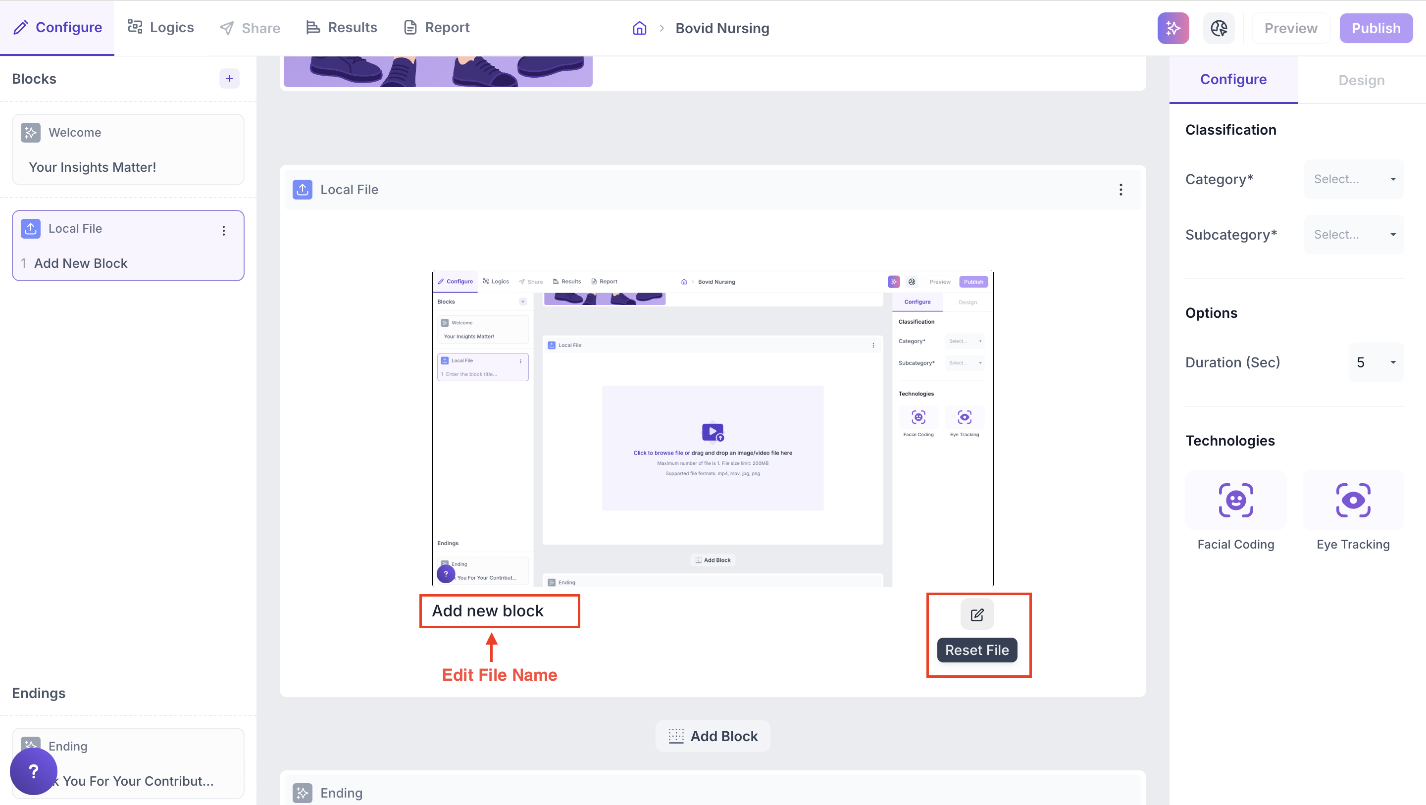Viewport: 1426px width, 805px height.
Task: Switch to the Logics tab
Action: 161,28
